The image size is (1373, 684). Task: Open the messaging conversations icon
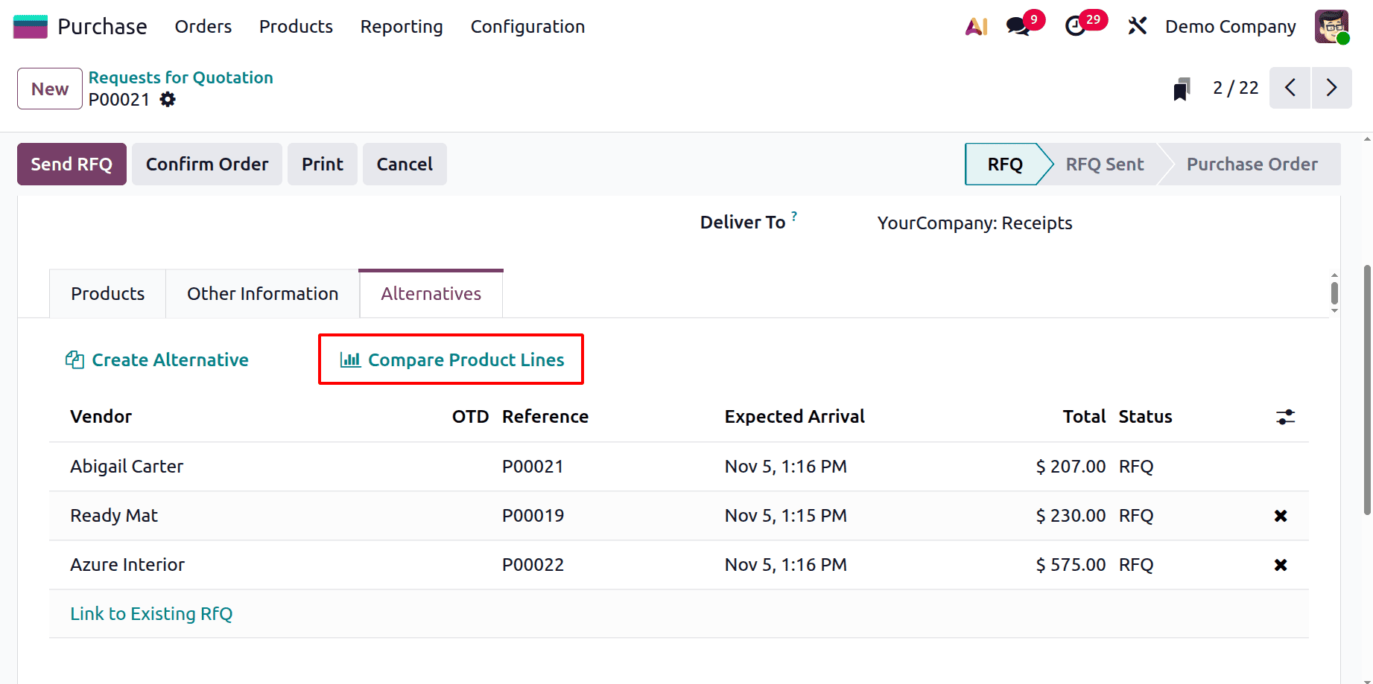tap(1018, 26)
